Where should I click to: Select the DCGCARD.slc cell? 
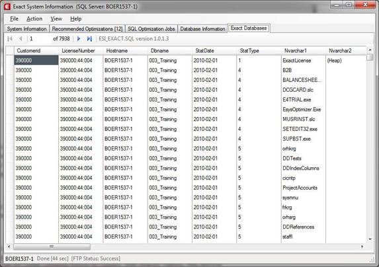[x=303, y=90]
